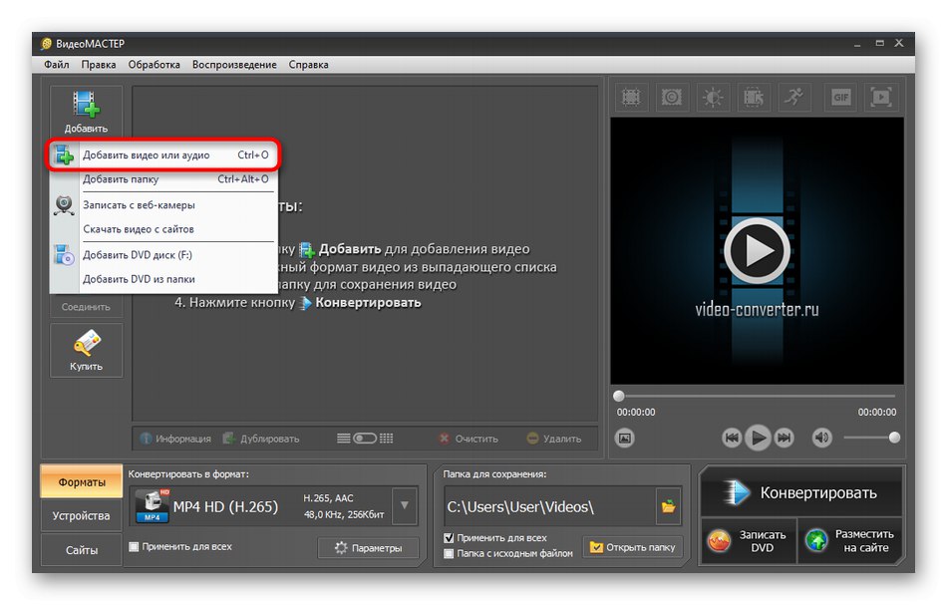Skip to previous with the rewind button
Screen dimensions: 947x605
[732, 438]
